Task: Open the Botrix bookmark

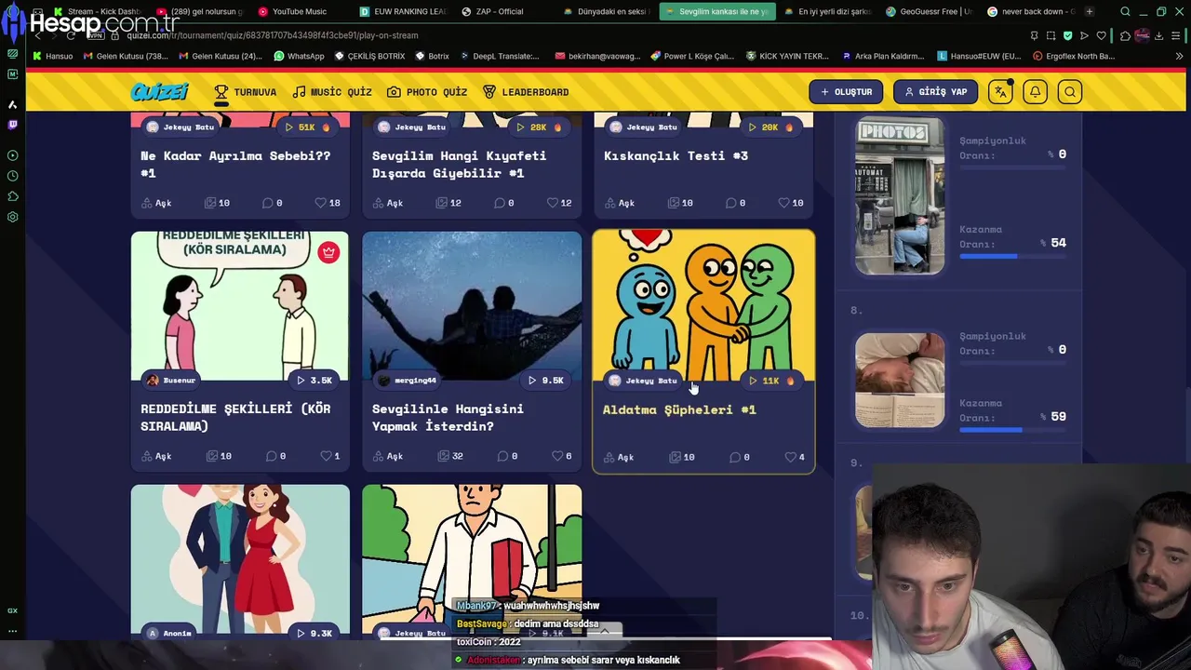Action: click(x=432, y=56)
